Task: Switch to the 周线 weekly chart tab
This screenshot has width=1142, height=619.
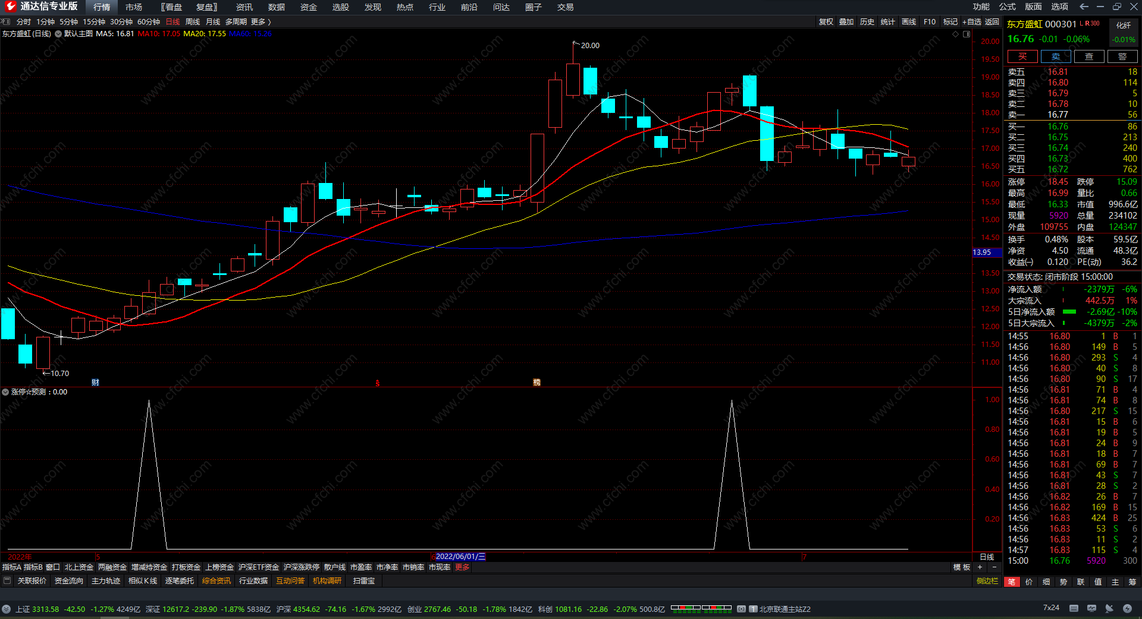Action: point(193,22)
